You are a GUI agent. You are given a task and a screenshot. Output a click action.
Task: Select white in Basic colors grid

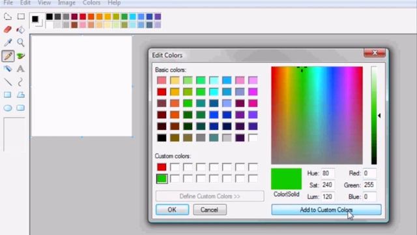coord(253,138)
